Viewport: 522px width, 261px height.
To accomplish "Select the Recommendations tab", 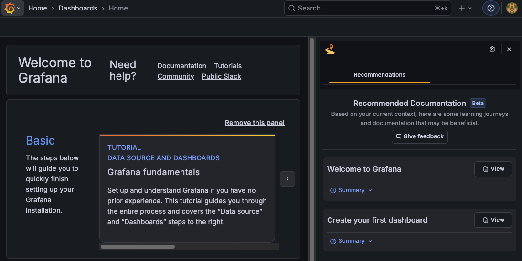I will click(380, 75).
